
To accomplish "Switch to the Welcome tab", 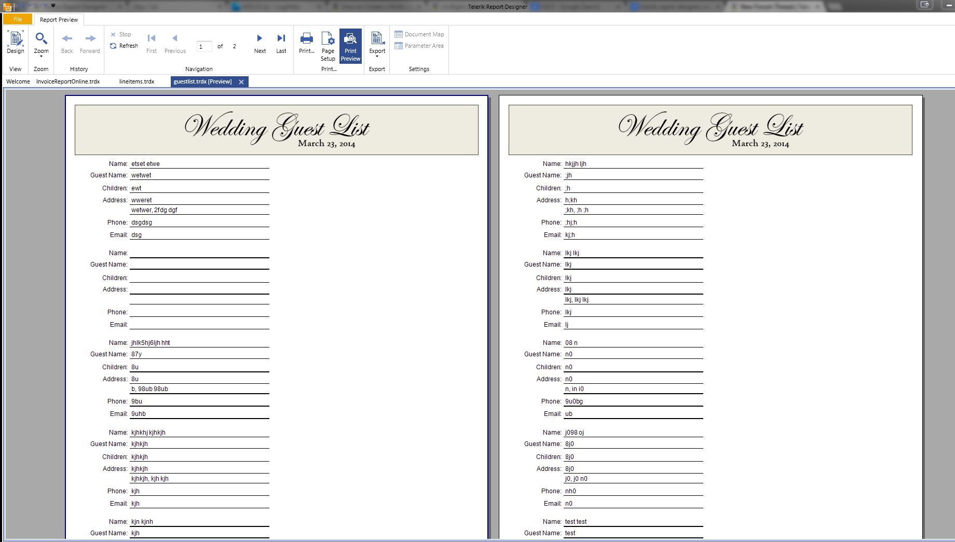I will pyautogui.click(x=18, y=81).
